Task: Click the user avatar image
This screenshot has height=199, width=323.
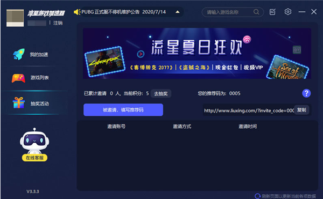Action: [x=15, y=18]
